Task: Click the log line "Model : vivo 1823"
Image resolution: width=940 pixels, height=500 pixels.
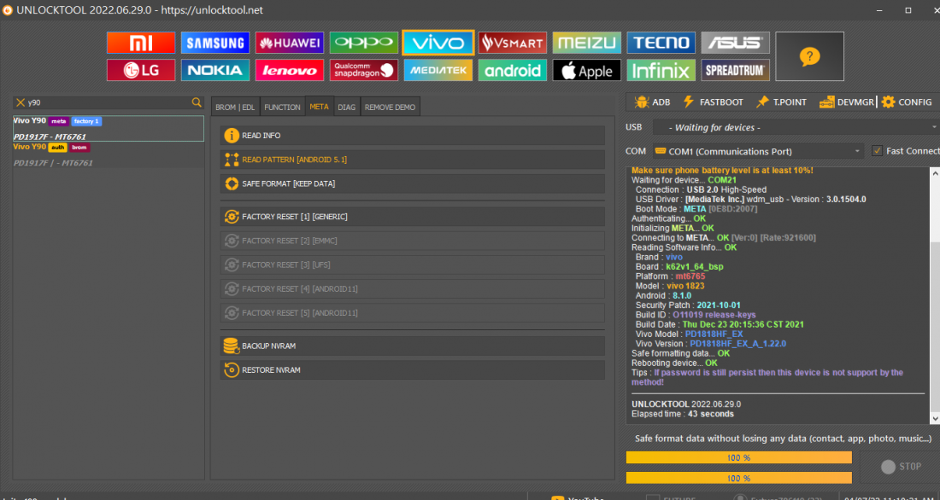Action: tap(670, 286)
